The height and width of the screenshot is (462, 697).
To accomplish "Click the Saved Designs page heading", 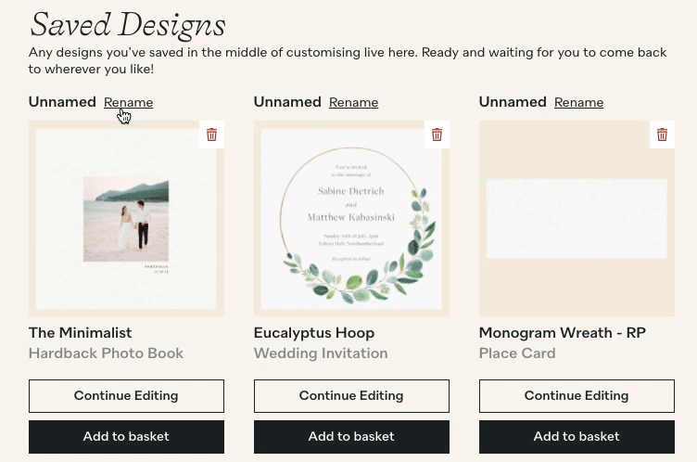I will [x=128, y=25].
